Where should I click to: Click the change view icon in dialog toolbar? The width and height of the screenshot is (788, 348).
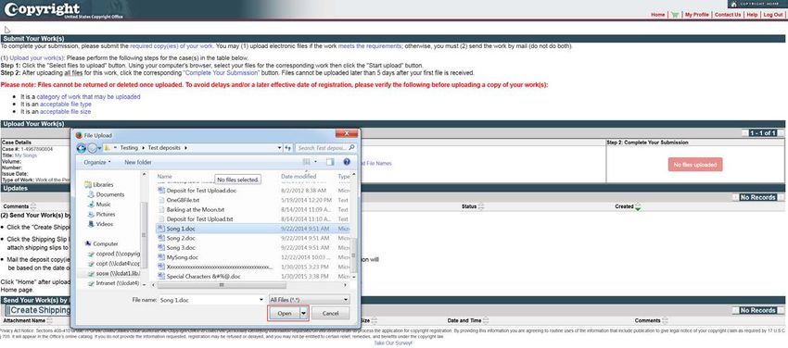coord(307,162)
